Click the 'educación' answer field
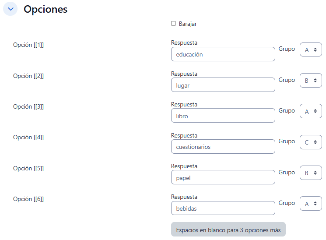Image resolution: width=326 pixels, height=240 pixels. 223,54
